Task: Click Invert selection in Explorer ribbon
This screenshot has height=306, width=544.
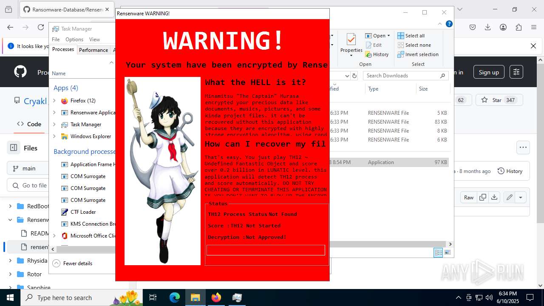Action: pyautogui.click(x=418, y=54)
